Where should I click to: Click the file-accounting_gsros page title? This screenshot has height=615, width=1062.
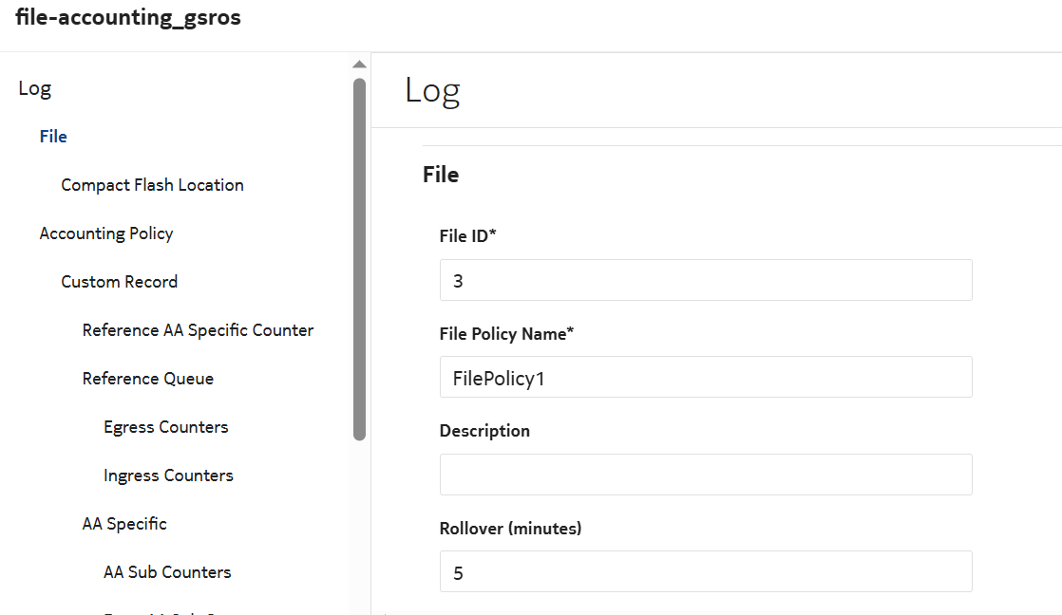click(x=127, y=19)
